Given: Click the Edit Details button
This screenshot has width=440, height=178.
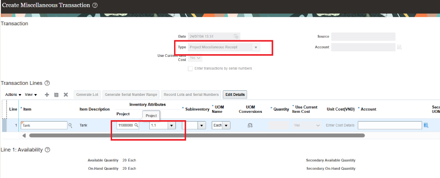Looking at the screenshot, I should [235, 95].
